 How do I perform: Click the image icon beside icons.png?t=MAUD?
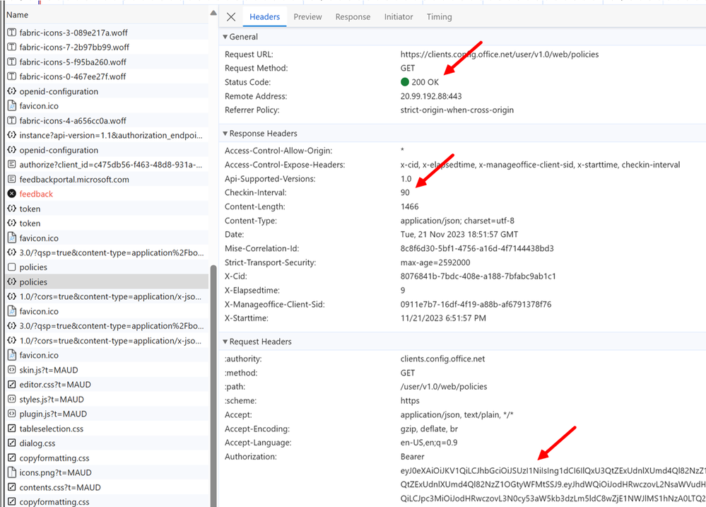tap(11, 472)
